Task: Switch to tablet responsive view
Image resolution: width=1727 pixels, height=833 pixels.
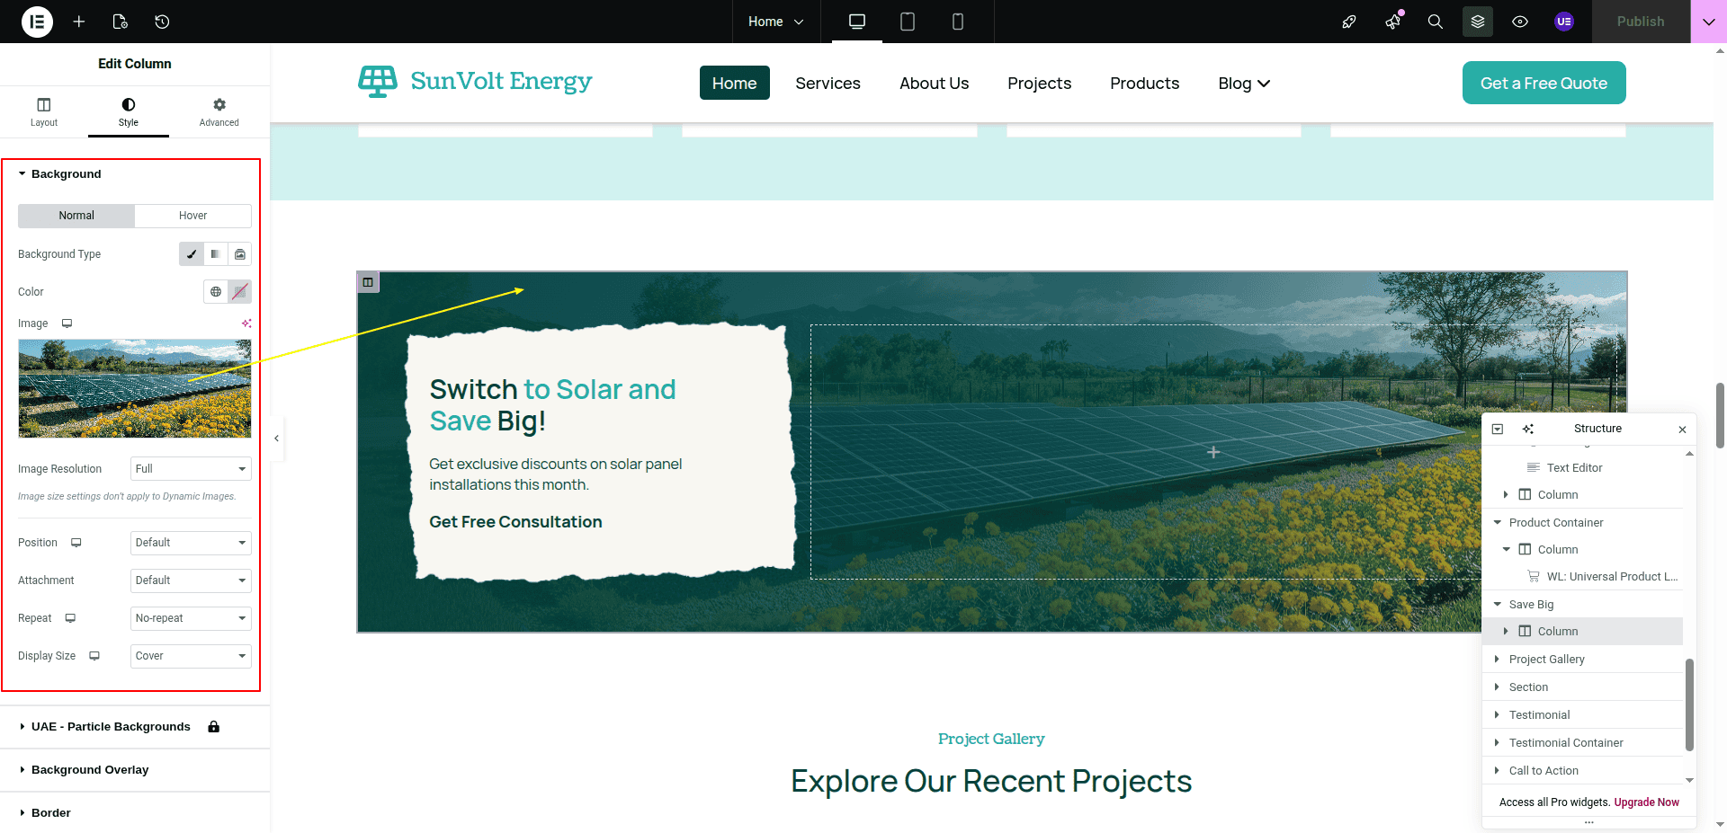Action: [x=908, y=22]
